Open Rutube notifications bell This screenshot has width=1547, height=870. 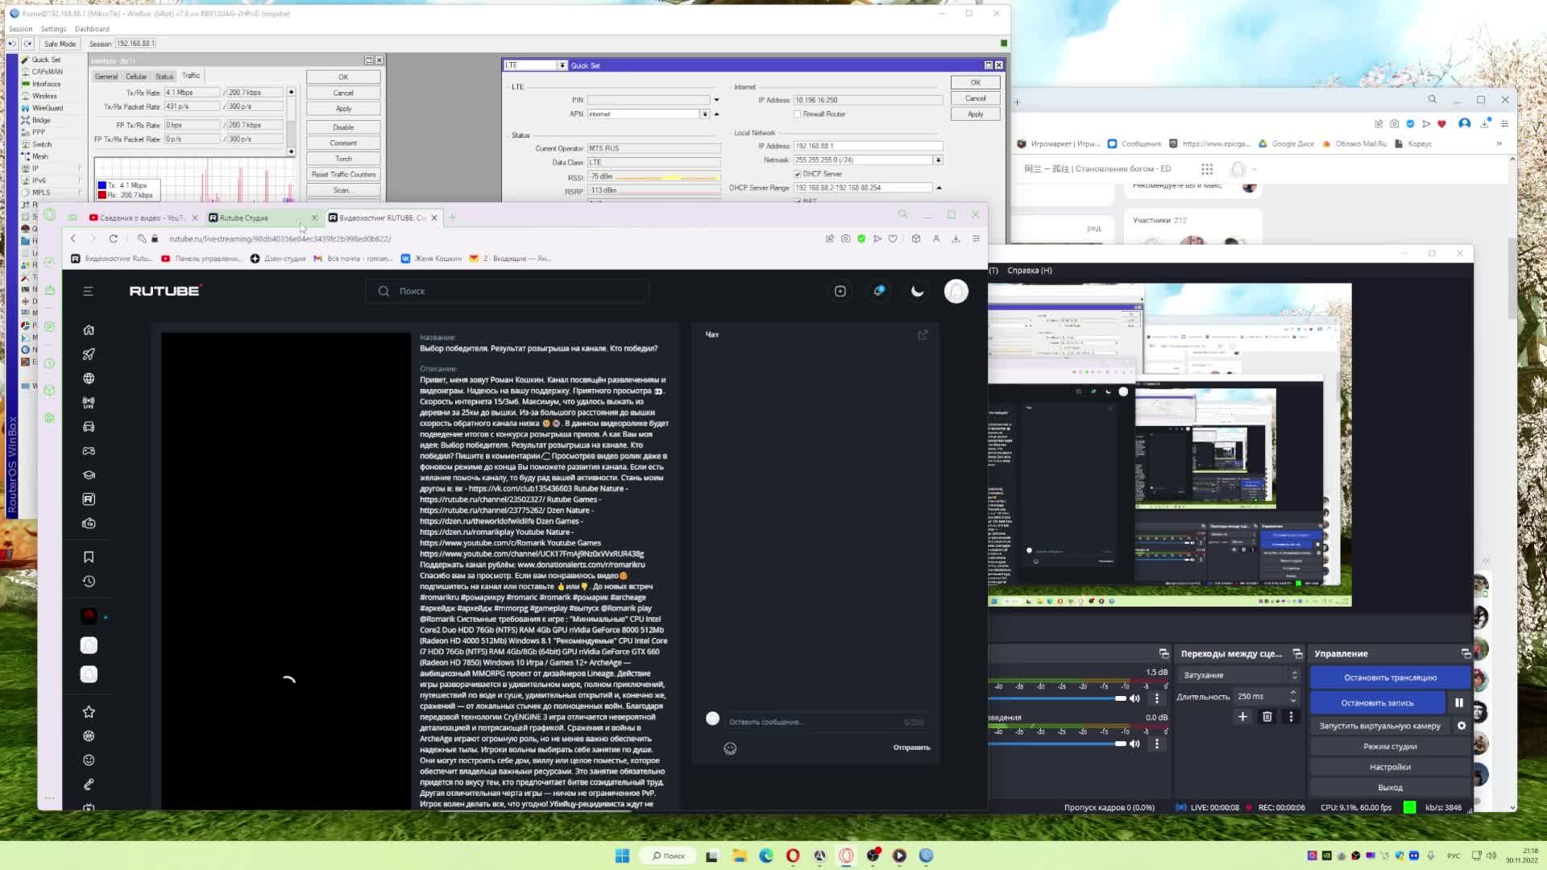(878, 291)
